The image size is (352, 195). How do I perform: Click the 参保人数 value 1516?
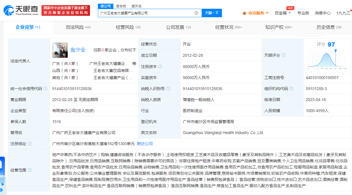coord(56,122)
